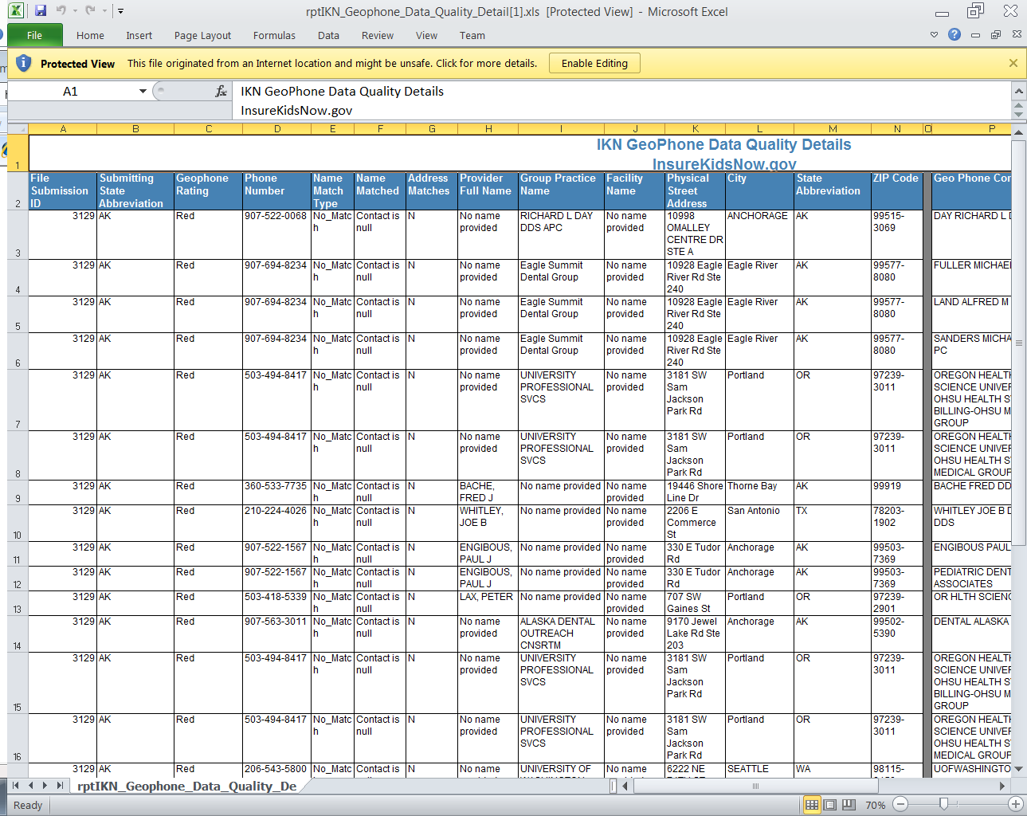The image size is (1027, 816).
Task: Open the Undo history dropdown arrow
Action: 74,11
